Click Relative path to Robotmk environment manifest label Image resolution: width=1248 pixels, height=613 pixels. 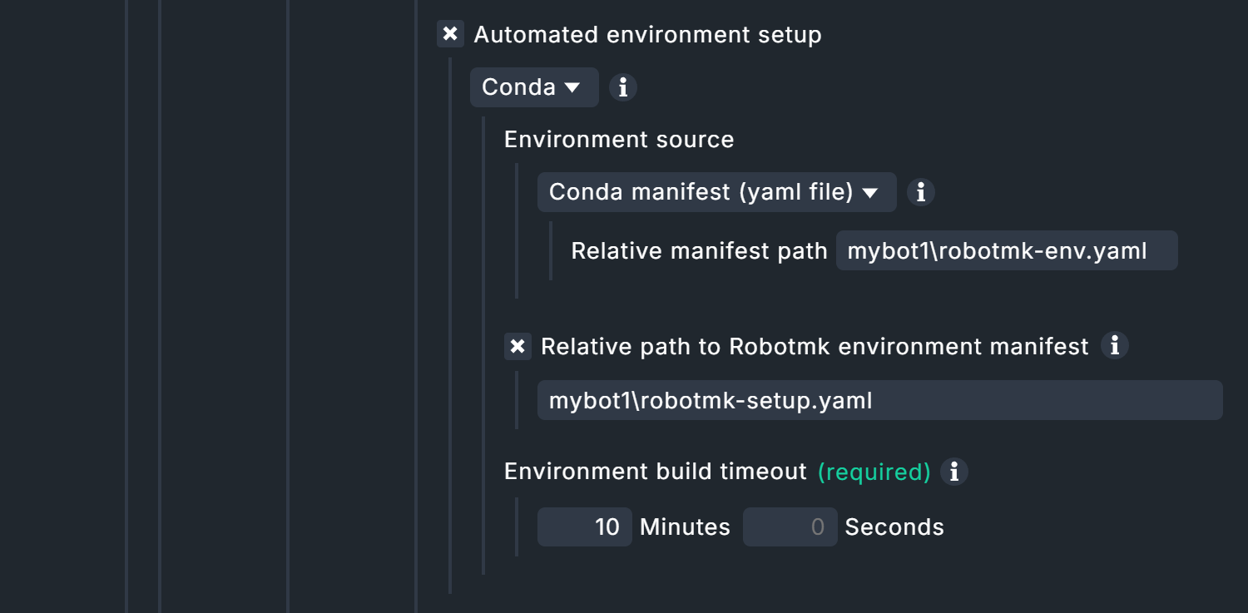(814, 346)
